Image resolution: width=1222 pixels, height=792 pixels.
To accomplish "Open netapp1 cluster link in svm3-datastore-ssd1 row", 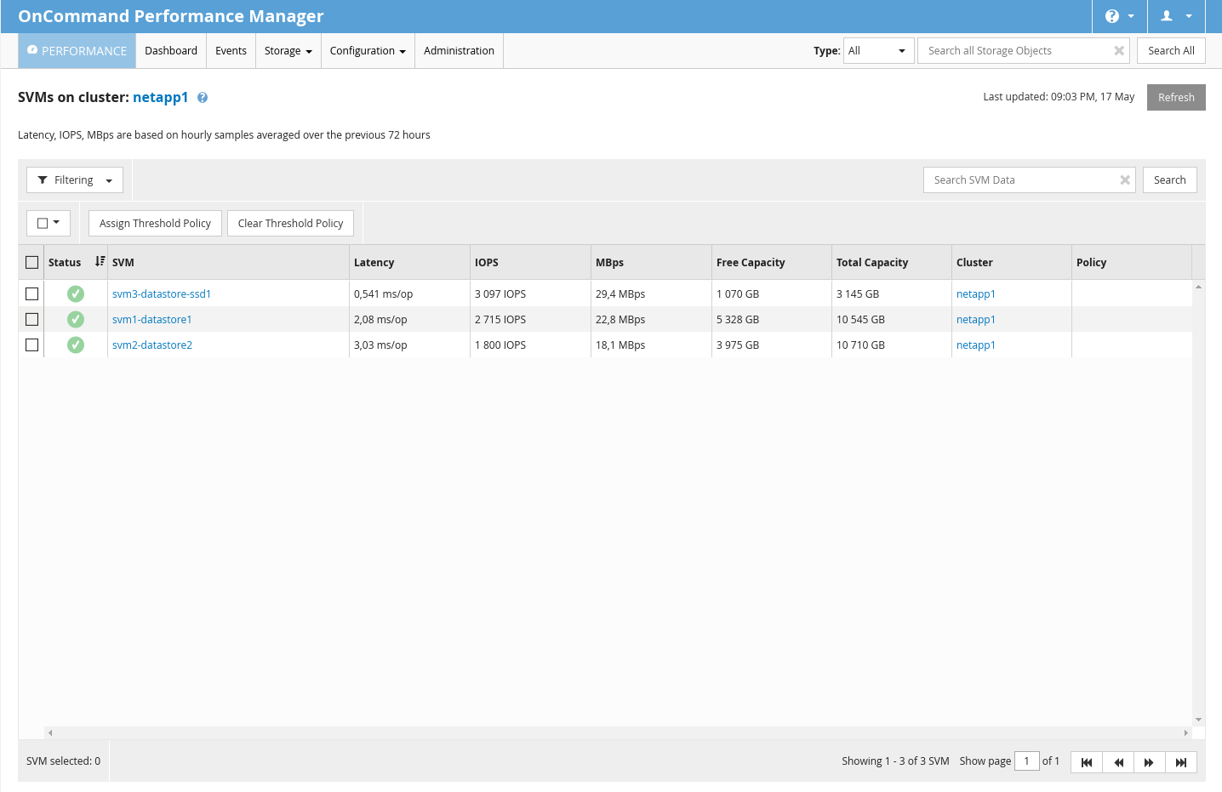I will (x=976, y=293).
